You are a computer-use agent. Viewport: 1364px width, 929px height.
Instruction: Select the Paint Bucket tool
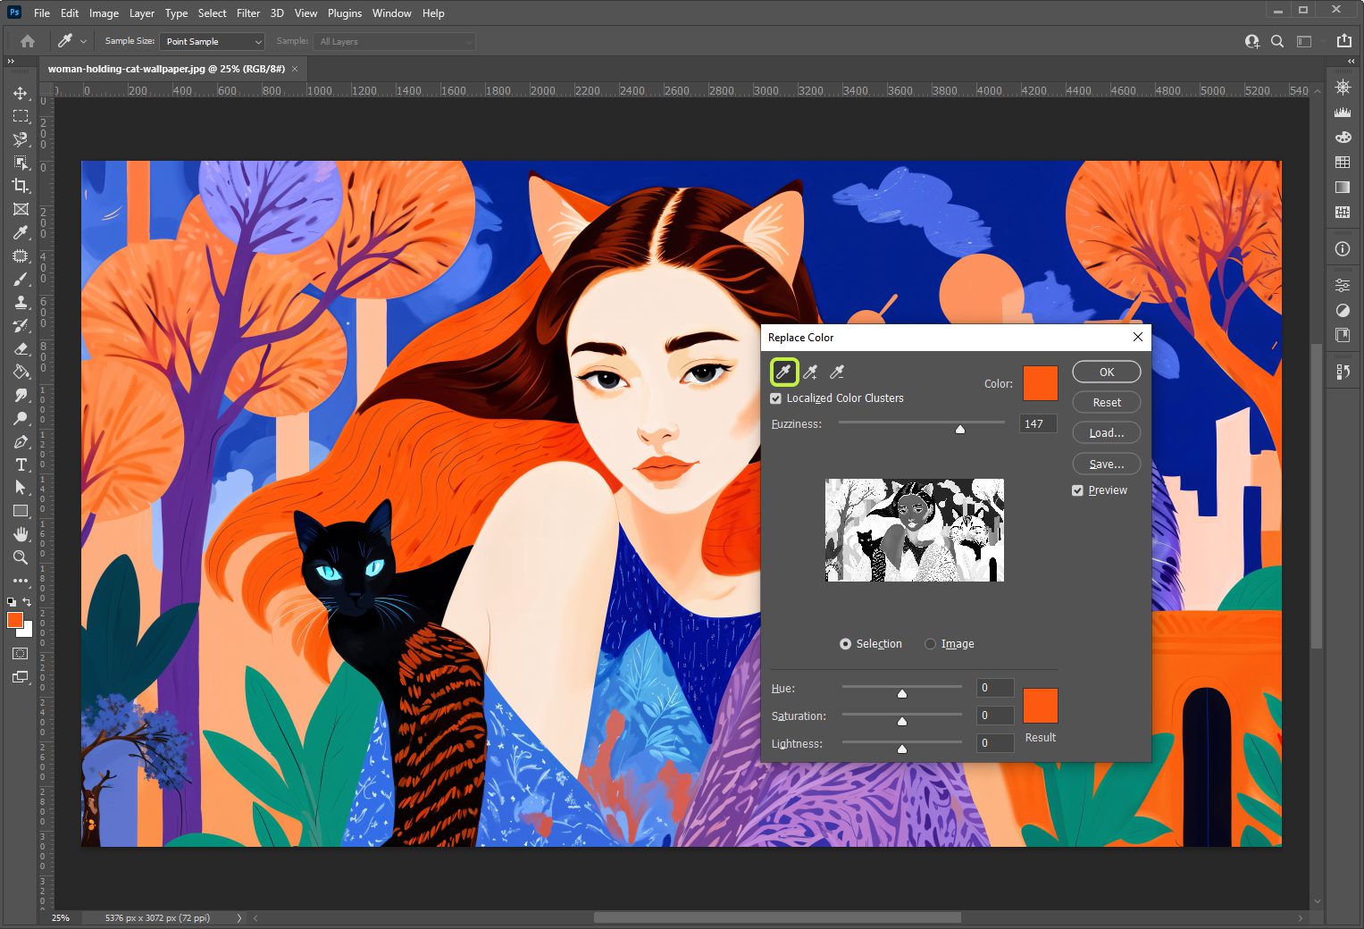[x=21, y=372]
